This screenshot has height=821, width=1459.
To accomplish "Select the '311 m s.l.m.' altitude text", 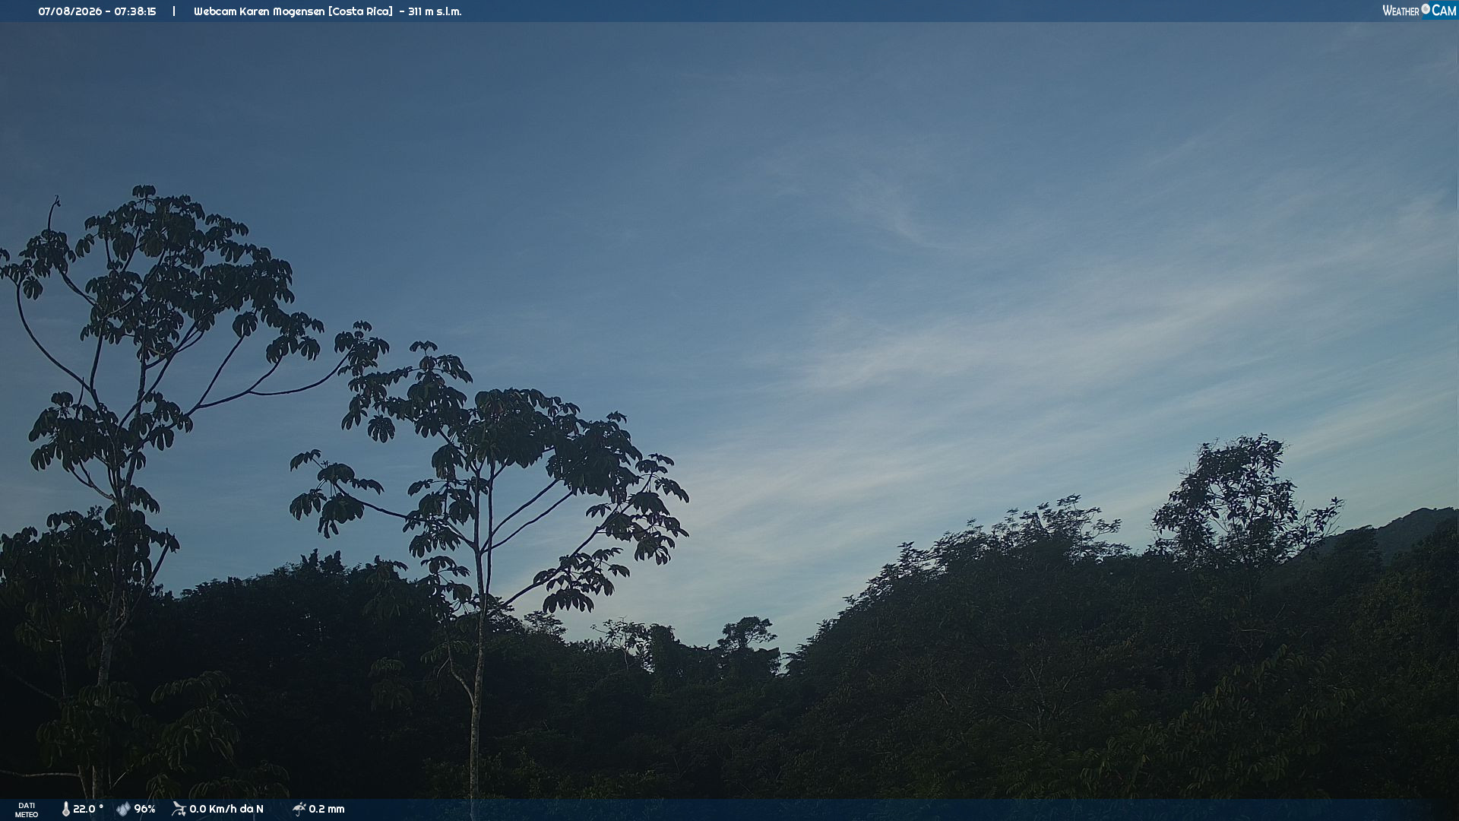I will 435,11.
